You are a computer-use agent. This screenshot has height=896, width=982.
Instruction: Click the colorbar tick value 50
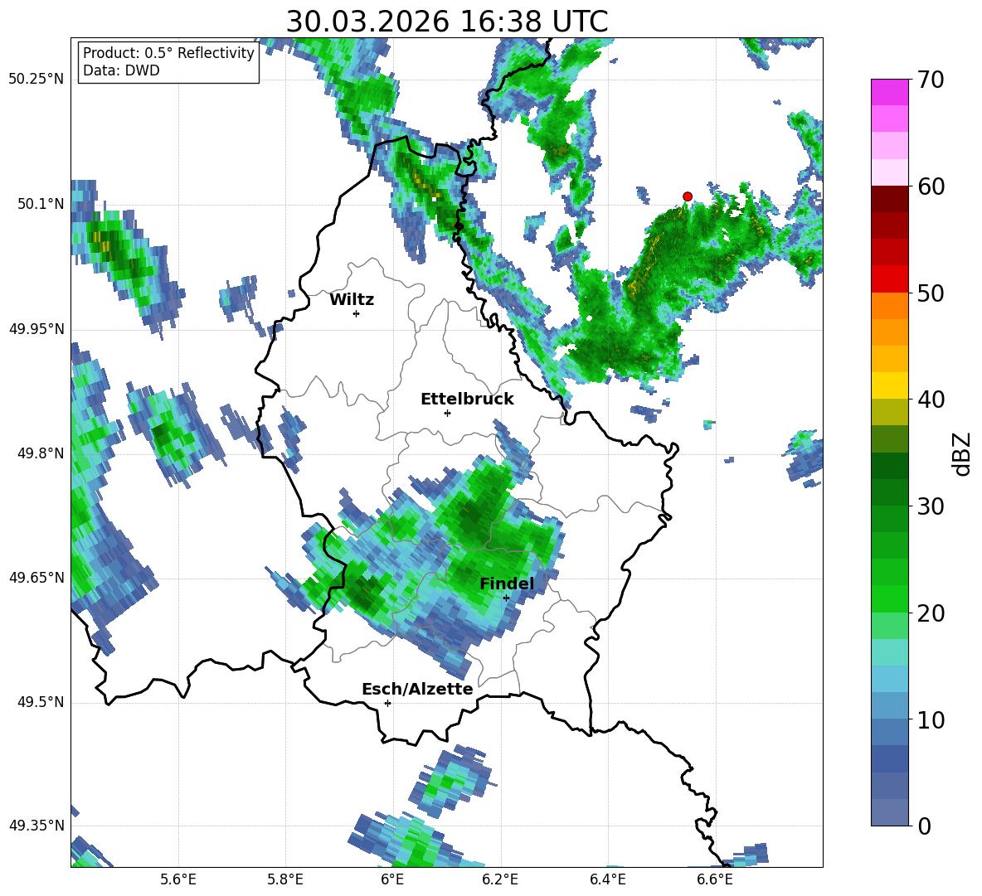click(931, 293)
